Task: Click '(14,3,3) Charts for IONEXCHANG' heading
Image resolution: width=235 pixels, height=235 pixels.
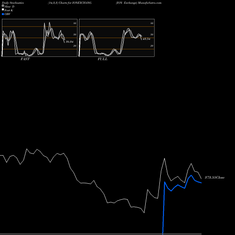Action: click(x=70, y=3)
